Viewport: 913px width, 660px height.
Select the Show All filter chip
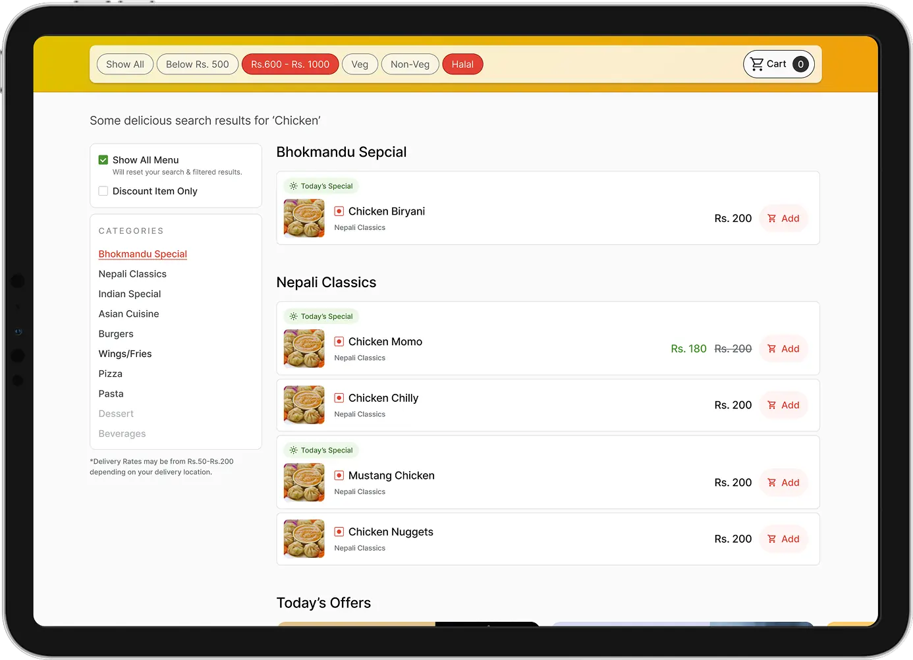point(125,64)
